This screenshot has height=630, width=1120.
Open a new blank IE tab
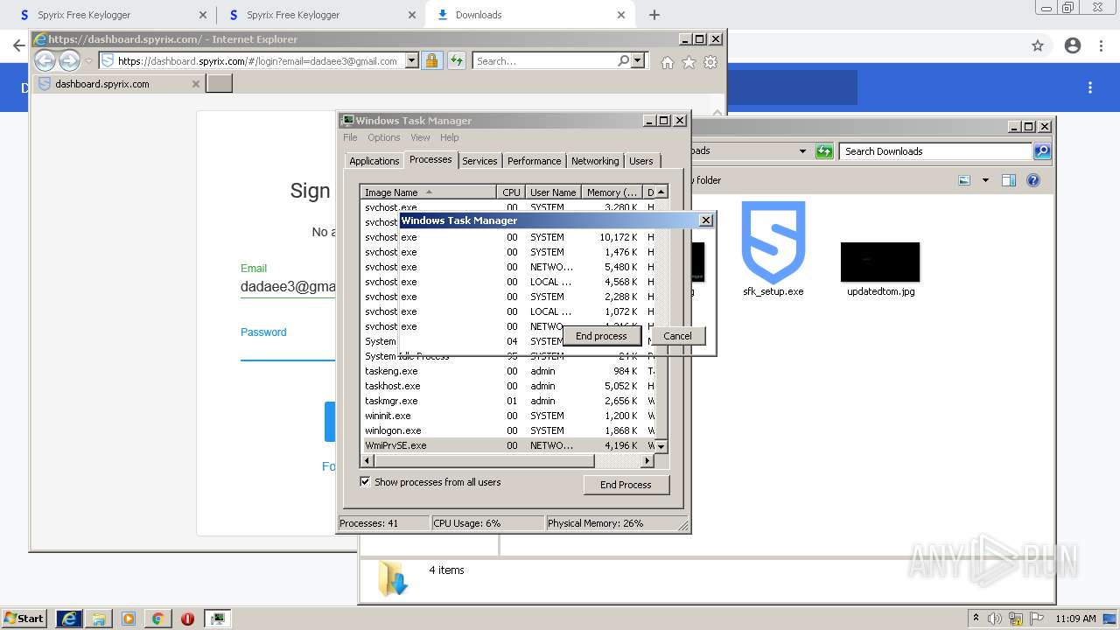point(219,84)
